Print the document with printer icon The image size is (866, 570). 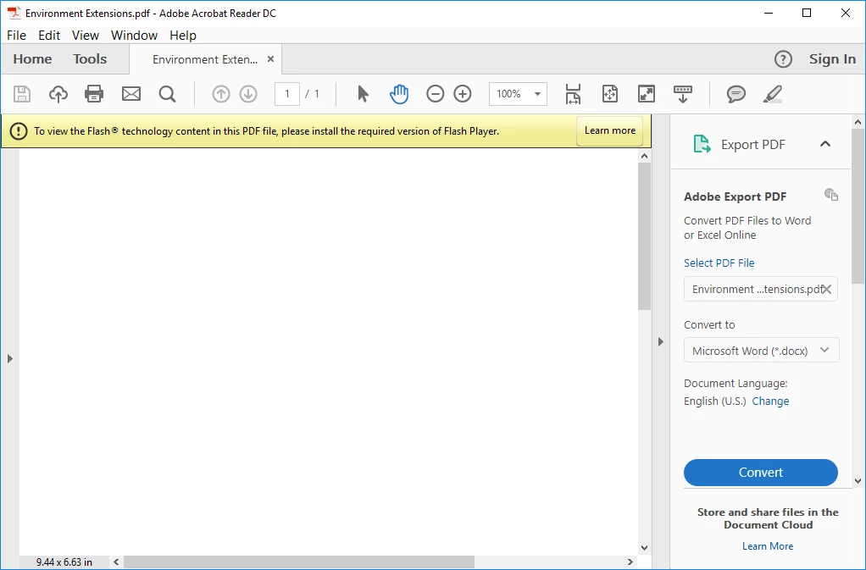(94, 94)
